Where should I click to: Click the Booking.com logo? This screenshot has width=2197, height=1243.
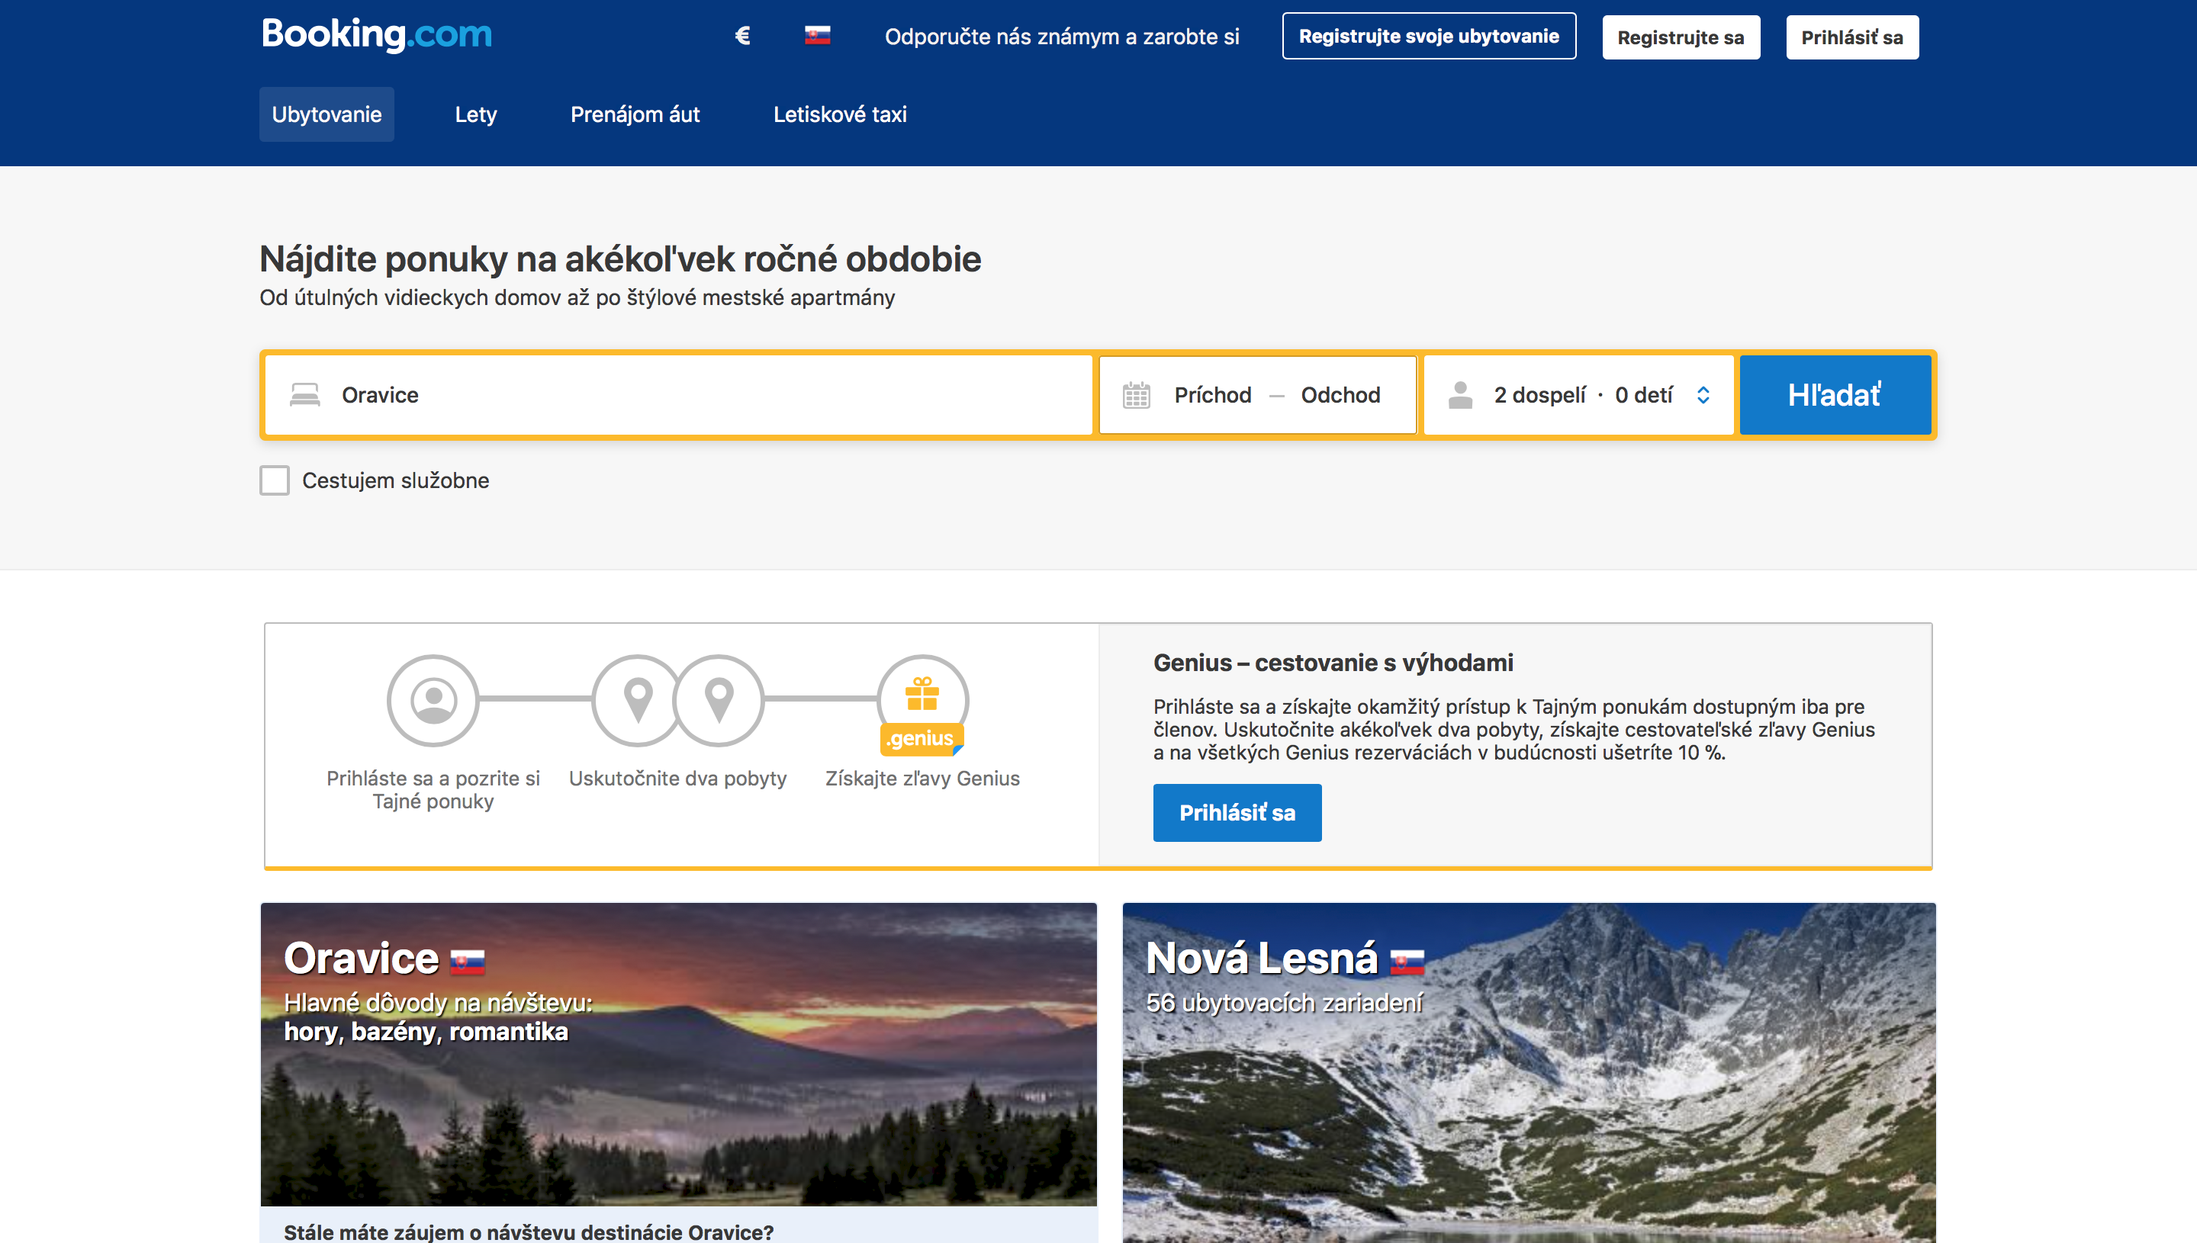click(x=377, y=35)
